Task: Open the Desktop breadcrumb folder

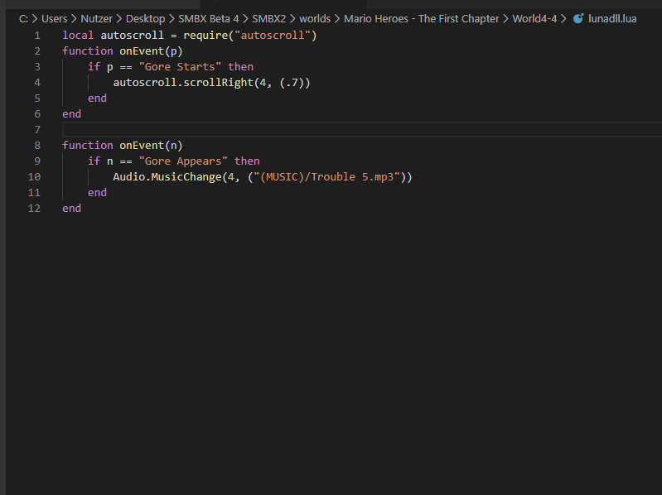Action: (145, 18)
